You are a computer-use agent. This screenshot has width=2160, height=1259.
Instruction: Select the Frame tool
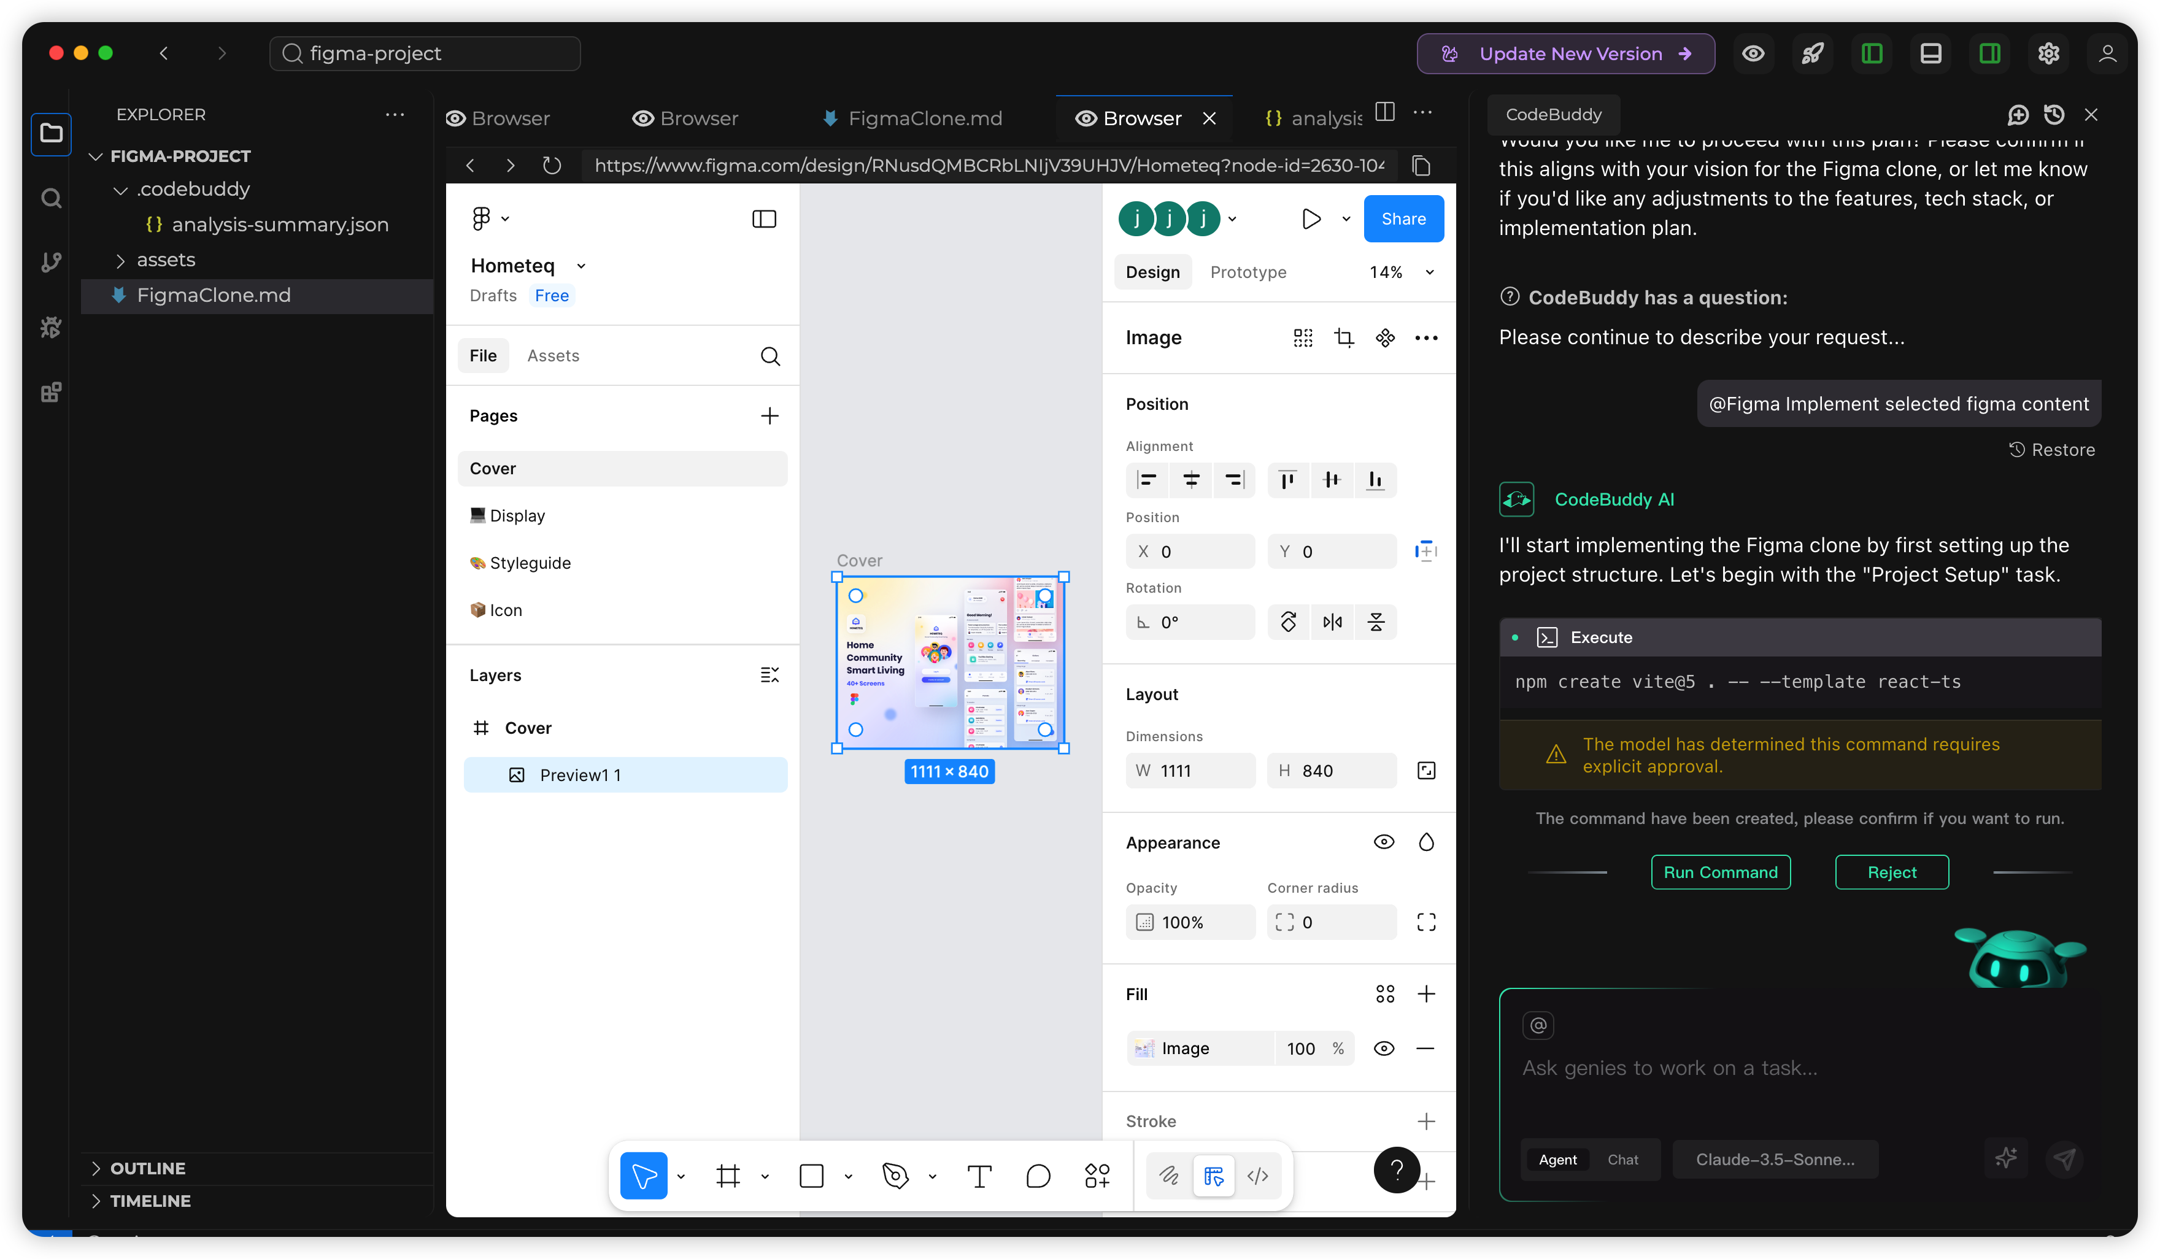point(728,1176)
